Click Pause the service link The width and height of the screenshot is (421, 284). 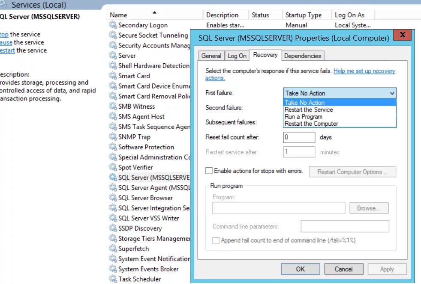point(6,42)
